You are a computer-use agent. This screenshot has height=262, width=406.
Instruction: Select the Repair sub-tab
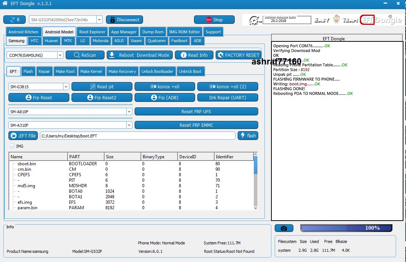point(44,71)
